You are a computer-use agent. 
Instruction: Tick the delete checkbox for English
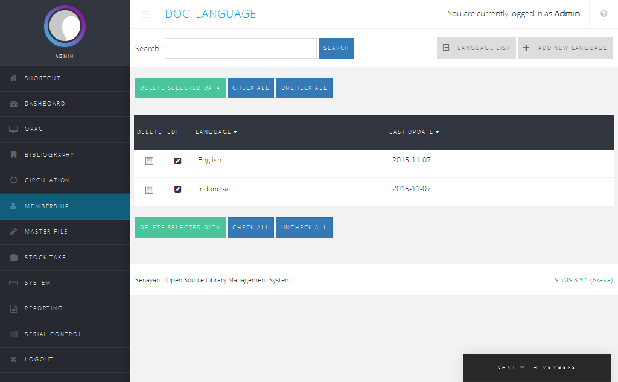tap(150, 161)
